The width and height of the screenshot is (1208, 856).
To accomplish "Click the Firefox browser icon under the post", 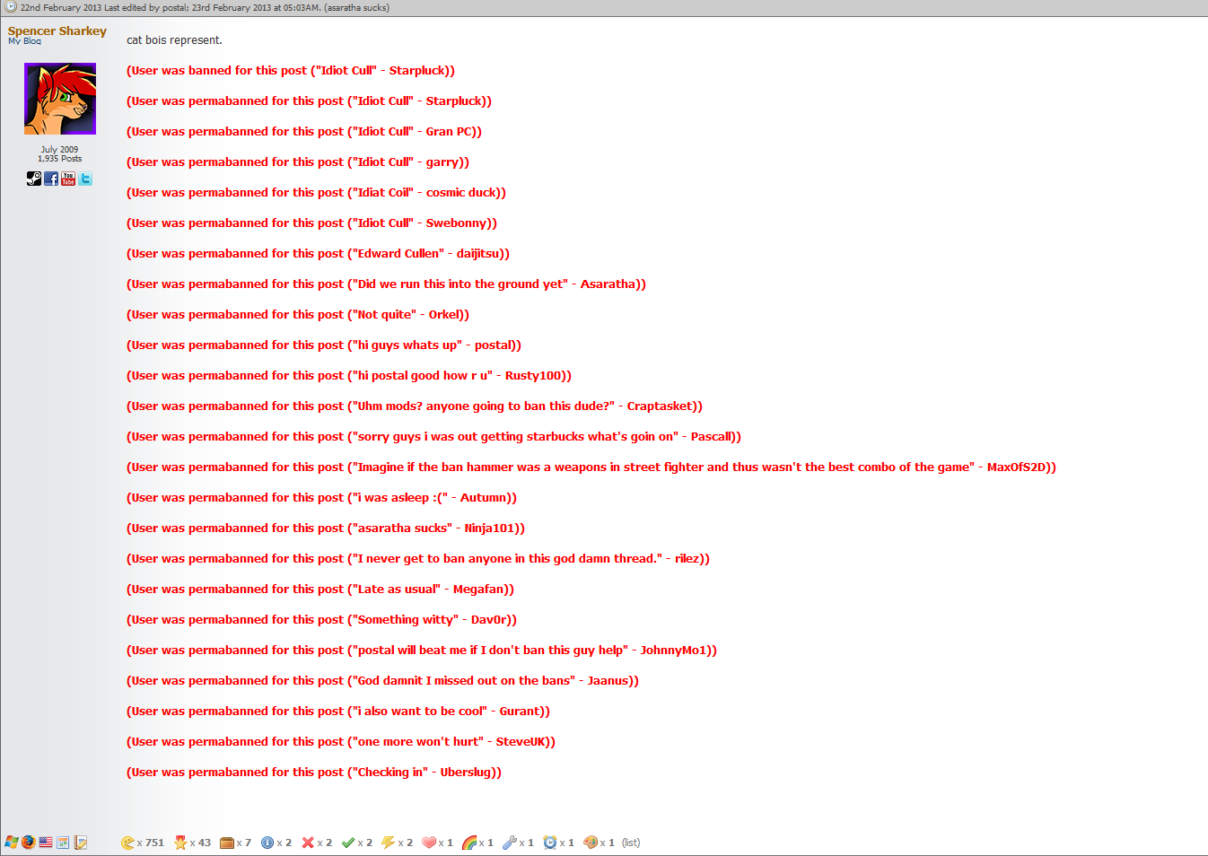I will pyautogui.click(x=29, y=843).
